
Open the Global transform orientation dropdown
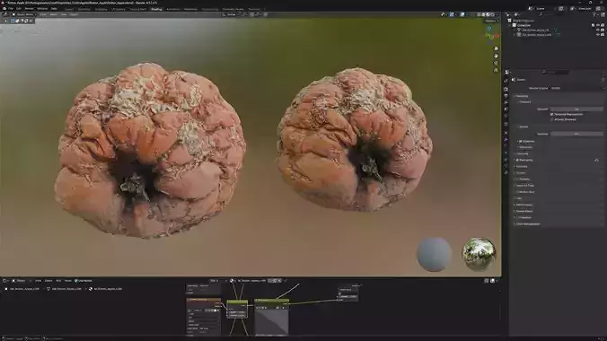[x=232, y=14]
